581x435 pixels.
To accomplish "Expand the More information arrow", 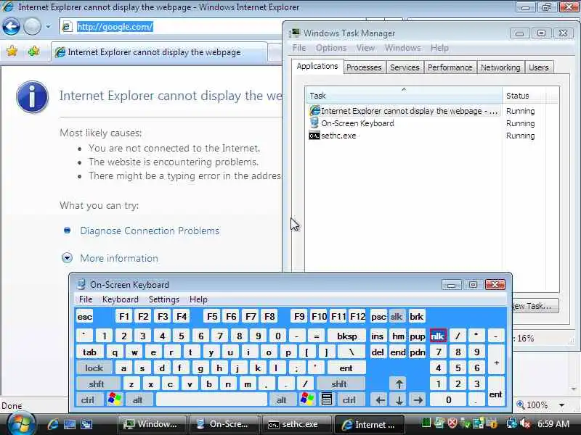I will (x=67, y=258).
